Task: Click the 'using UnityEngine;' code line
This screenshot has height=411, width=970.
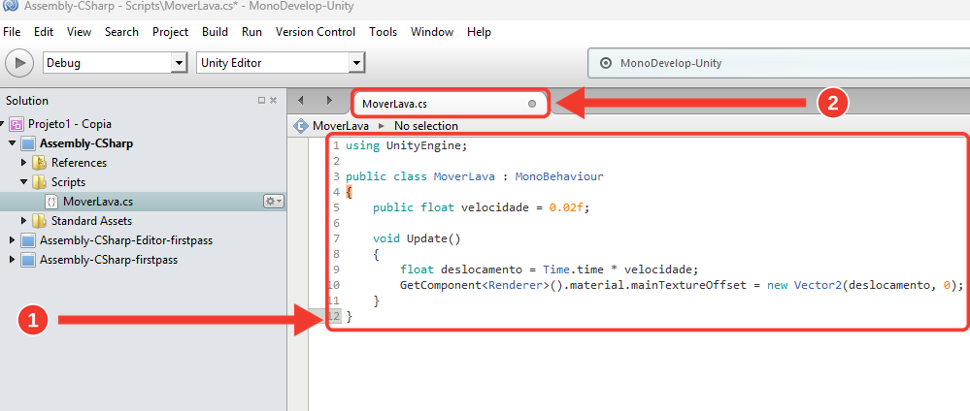Action: (x=407, y=145)
